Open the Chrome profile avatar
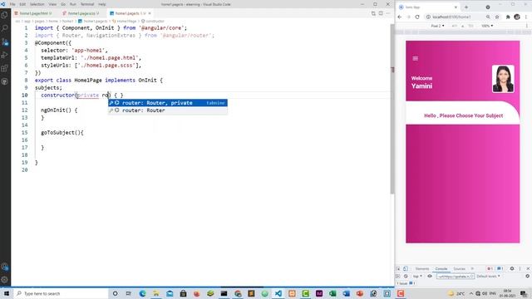 tap(517, 17)
